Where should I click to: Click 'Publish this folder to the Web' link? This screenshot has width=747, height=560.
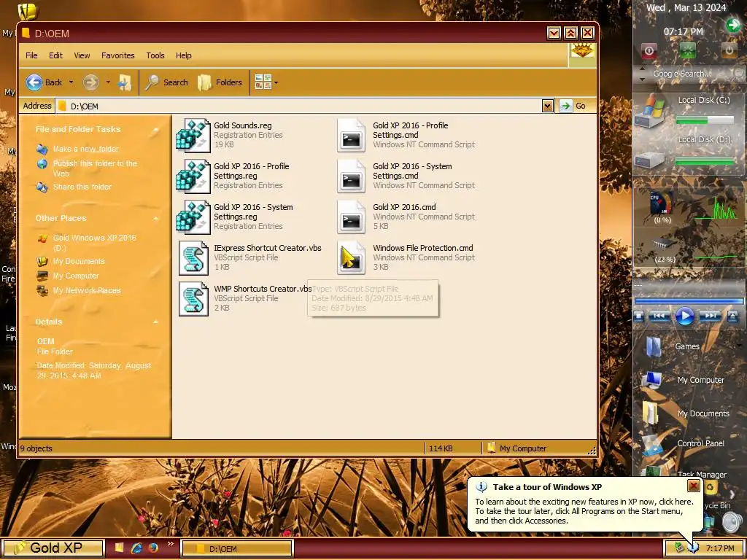click(x=95, y=168)
